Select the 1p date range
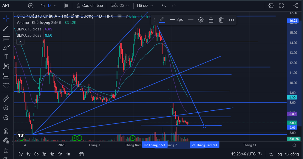This screenshot has width=303, height=159. click(x=52, y=154)
